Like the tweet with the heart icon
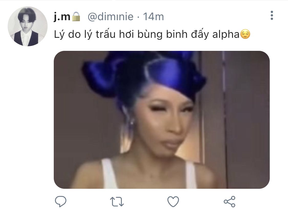The height and width of the screenshot is (211, 288). click(x=173, y=202)
